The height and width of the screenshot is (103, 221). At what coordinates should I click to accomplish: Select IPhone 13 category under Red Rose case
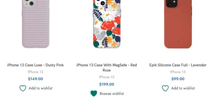[x=107, y=77]
